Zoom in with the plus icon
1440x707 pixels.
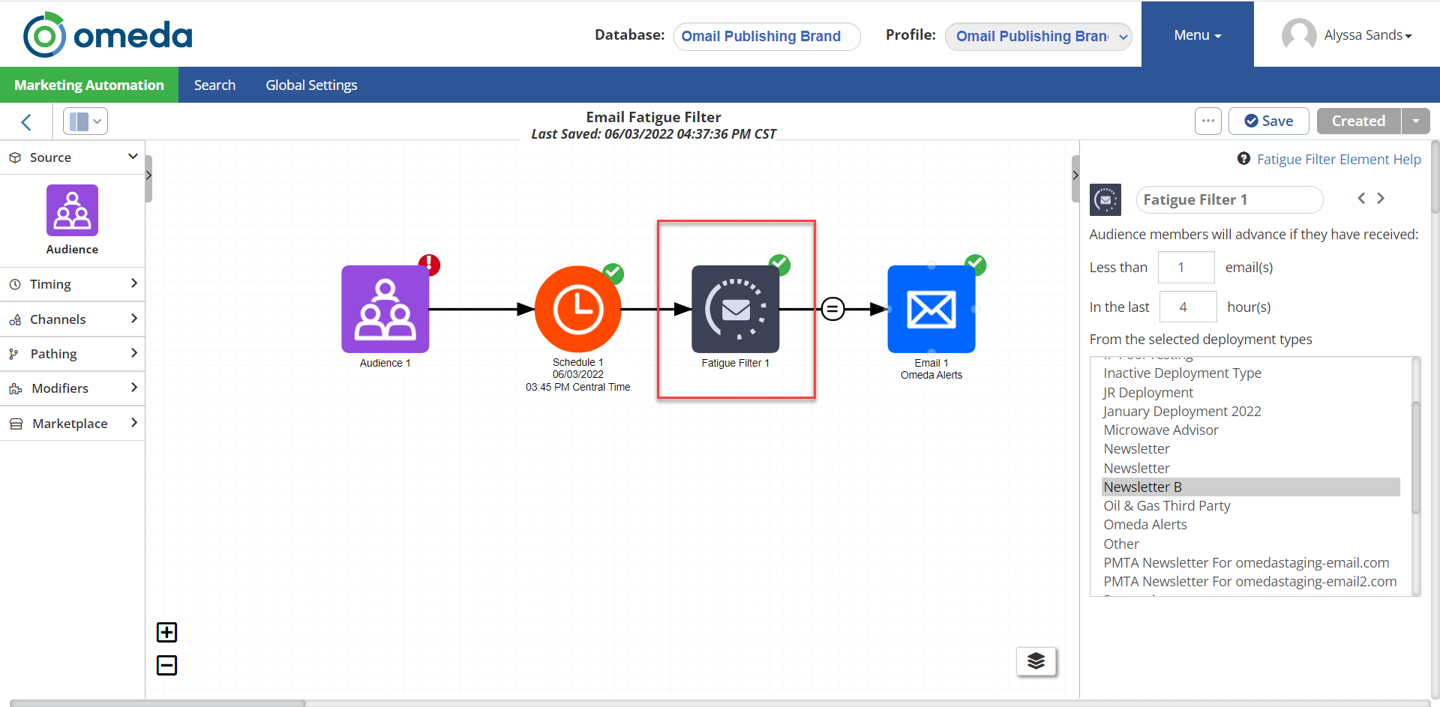(166, 633)
